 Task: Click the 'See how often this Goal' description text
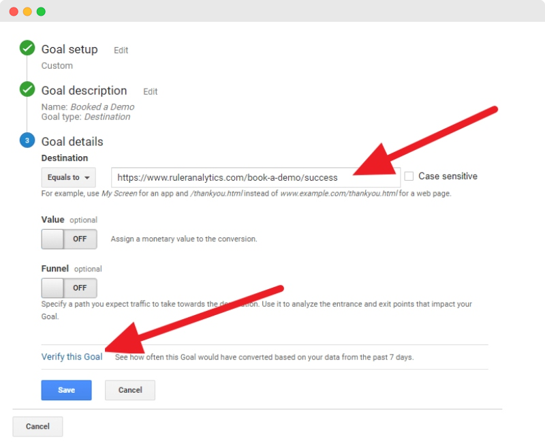pos(264,357)
